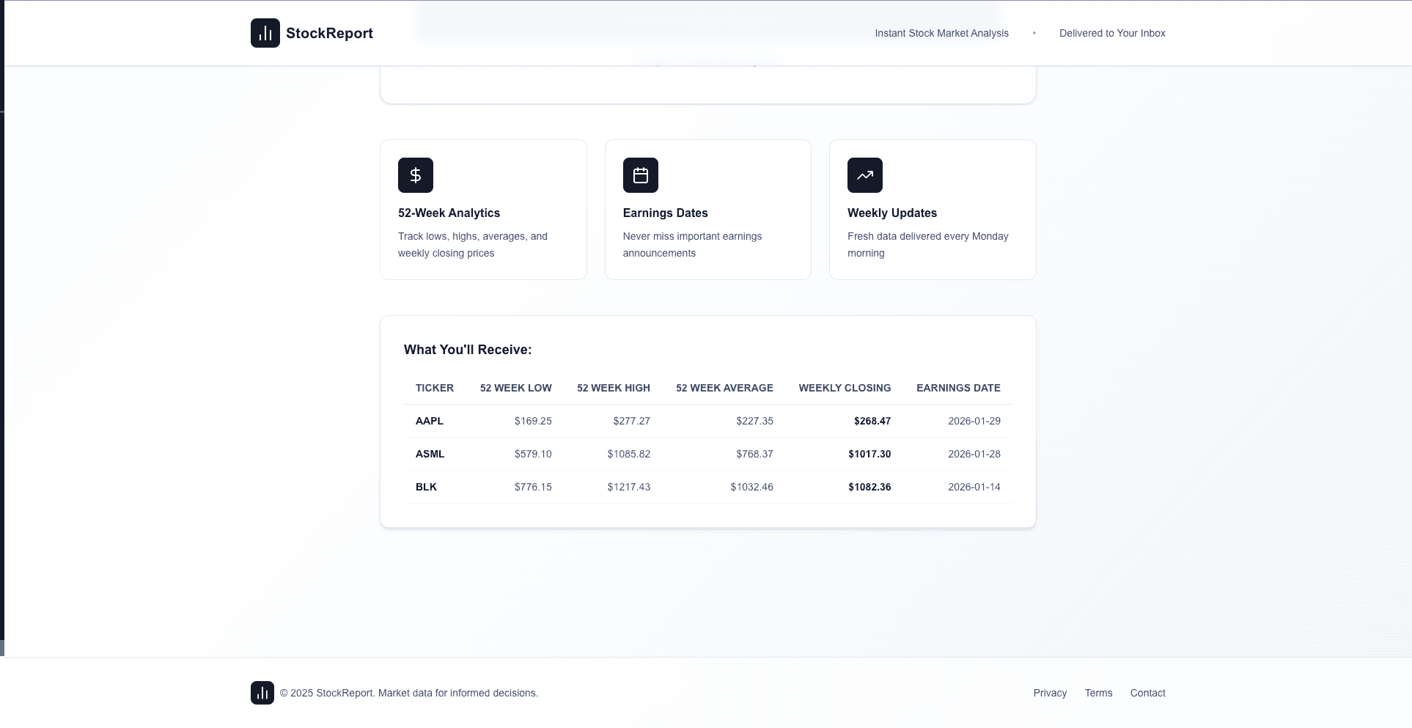The height and width of the screenshot is (728, 1412).
Task: Click the calendar icon for Earnings Dates
Action: [641, 175]
